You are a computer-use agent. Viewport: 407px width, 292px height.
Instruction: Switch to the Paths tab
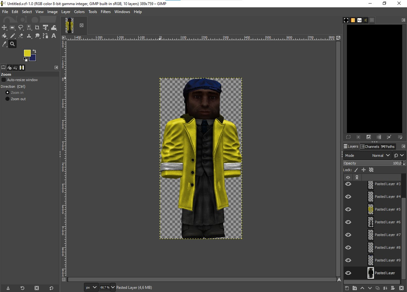click(x=388, y=147)
